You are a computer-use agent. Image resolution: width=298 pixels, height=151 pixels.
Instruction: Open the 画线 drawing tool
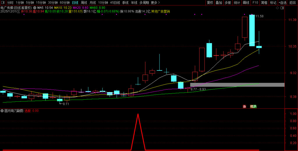pos(246,3)
